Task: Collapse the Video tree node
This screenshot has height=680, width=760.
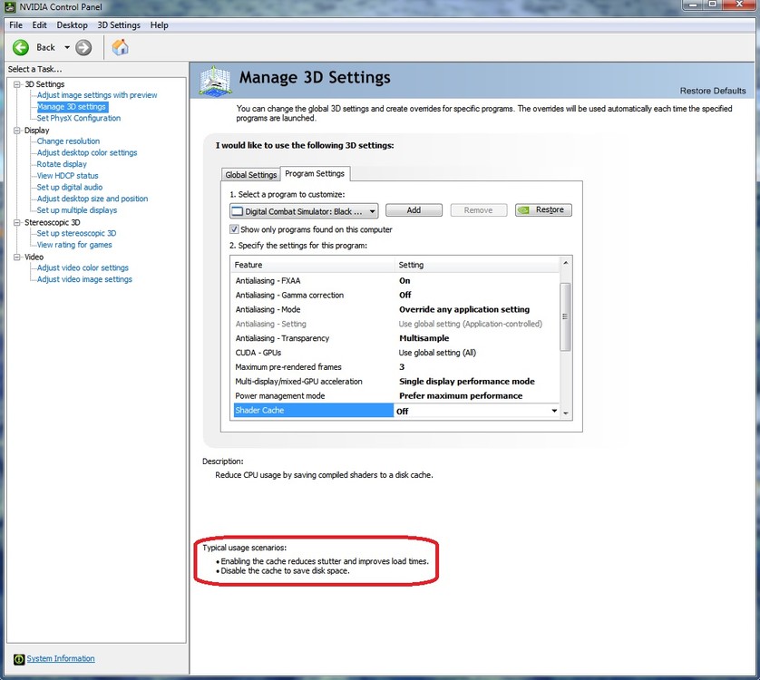Action: [17, 257]
